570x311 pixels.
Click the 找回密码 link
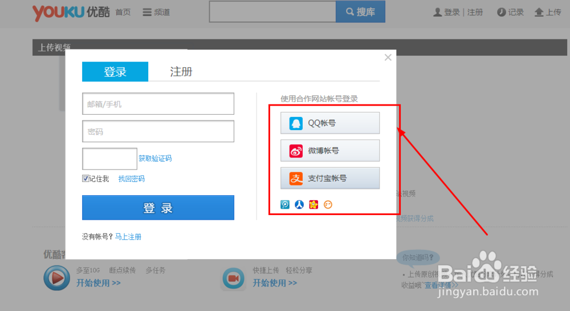tap(131, 179)
